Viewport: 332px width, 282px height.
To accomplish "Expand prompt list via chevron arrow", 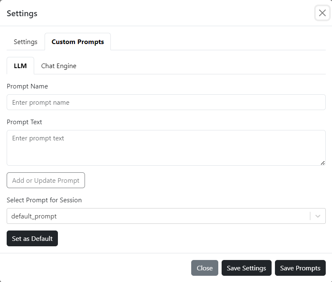I will 318,216.
